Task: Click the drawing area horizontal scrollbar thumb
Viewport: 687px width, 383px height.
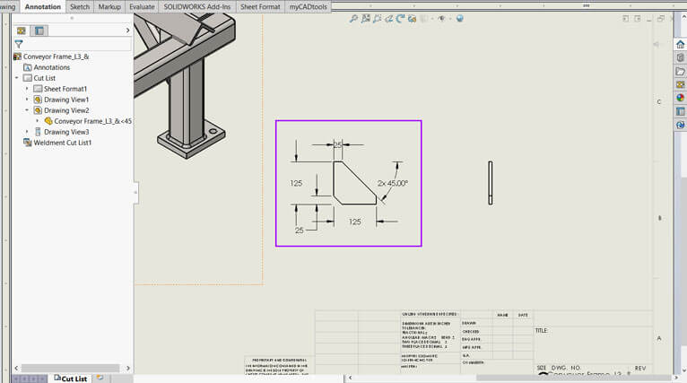Action: (573, 378)
